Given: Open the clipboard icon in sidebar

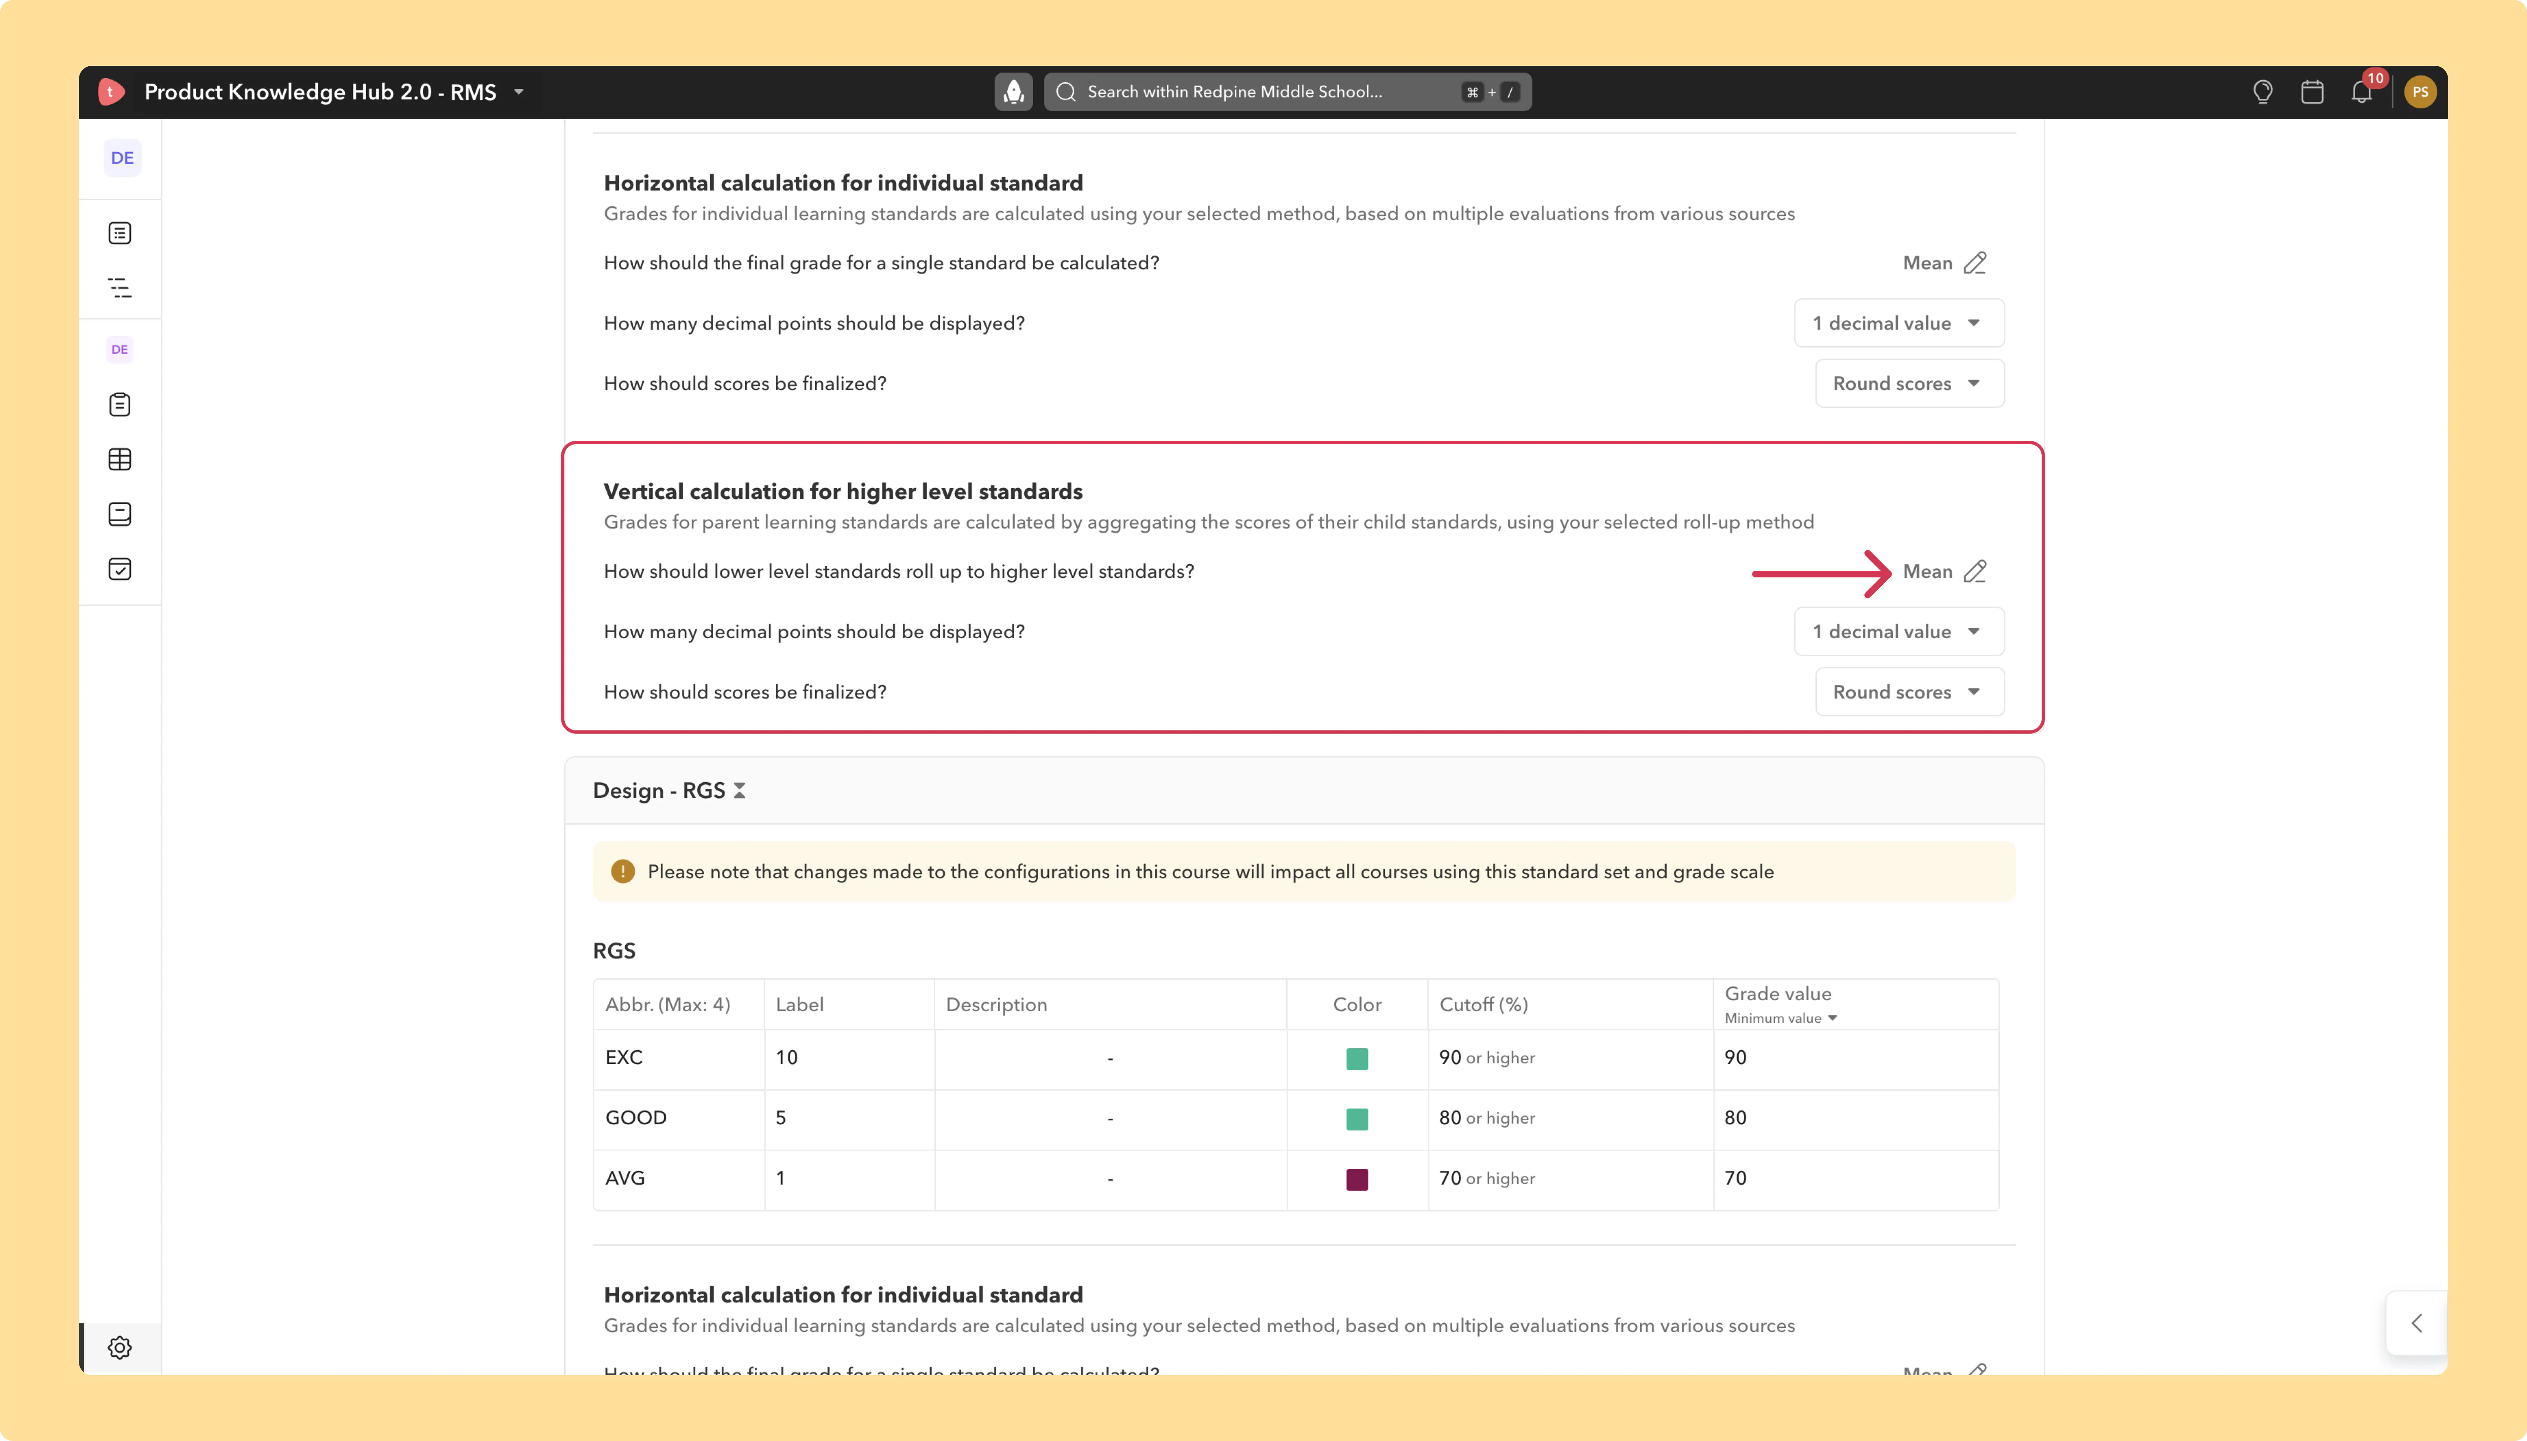Looking at the screenshot, I should click(x=120, y=404).
